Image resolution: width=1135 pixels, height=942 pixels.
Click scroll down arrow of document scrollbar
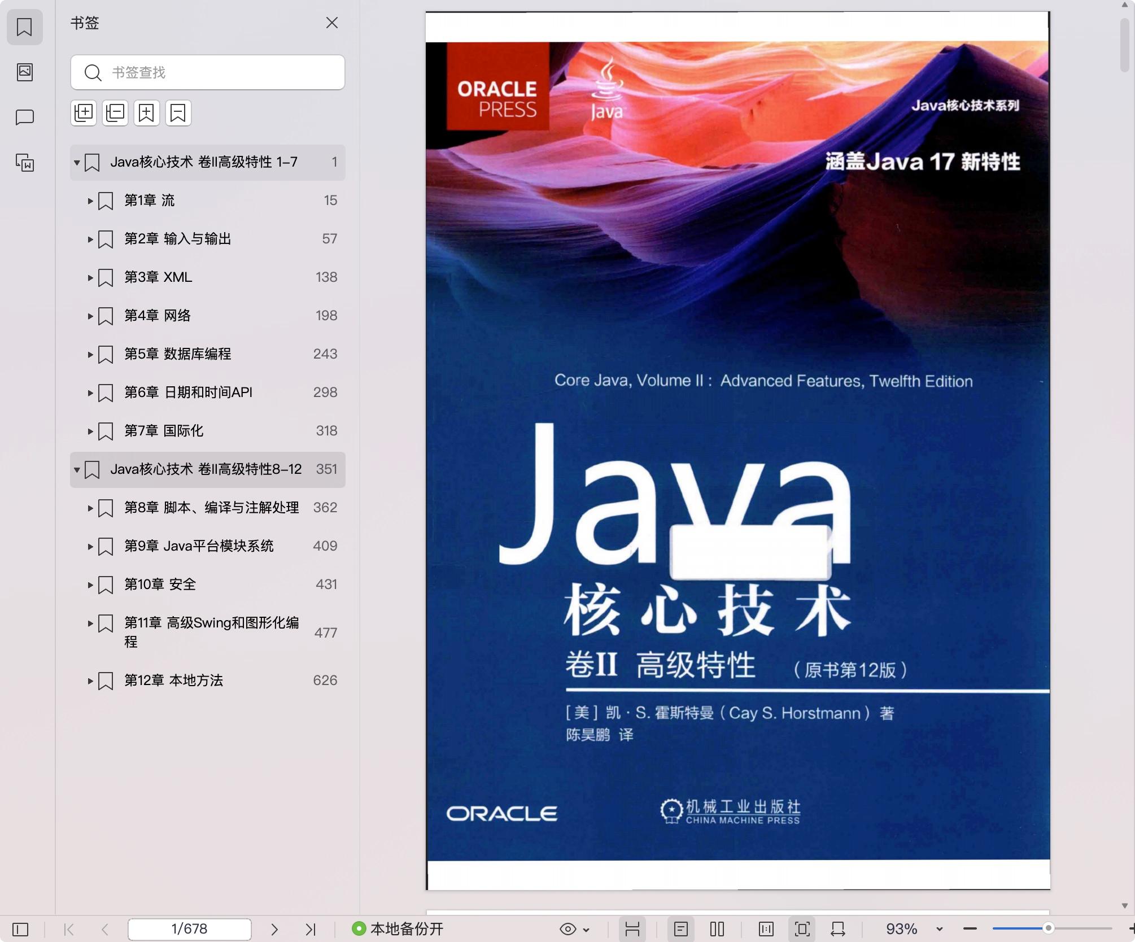coord(1124,906)
